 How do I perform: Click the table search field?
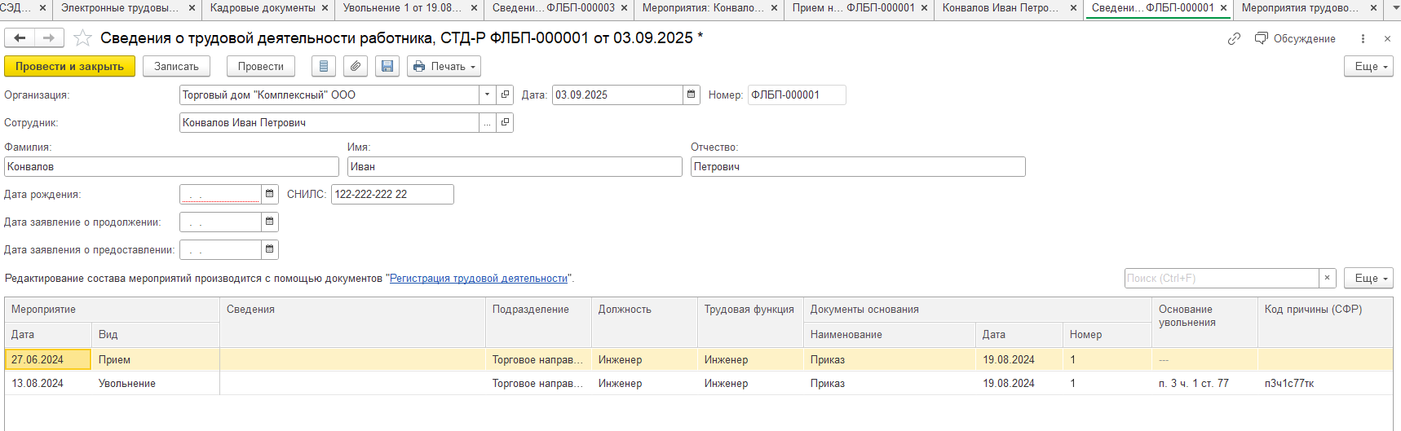(1221, 279)
